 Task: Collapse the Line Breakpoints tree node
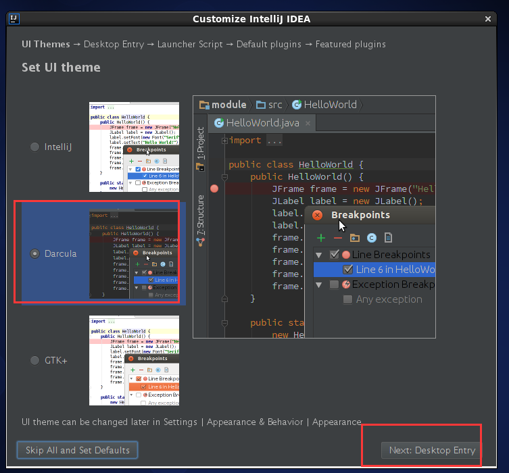point(319,255)
